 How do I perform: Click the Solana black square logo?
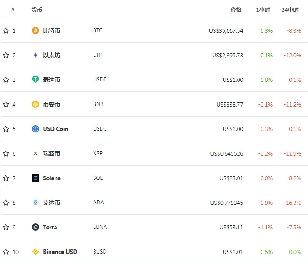click(x=35, y=178)
